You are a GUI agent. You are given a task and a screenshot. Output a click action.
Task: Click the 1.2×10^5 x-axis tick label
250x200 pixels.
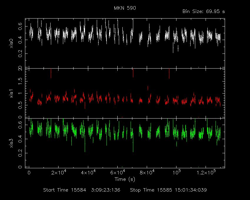[x=206, y=172]
